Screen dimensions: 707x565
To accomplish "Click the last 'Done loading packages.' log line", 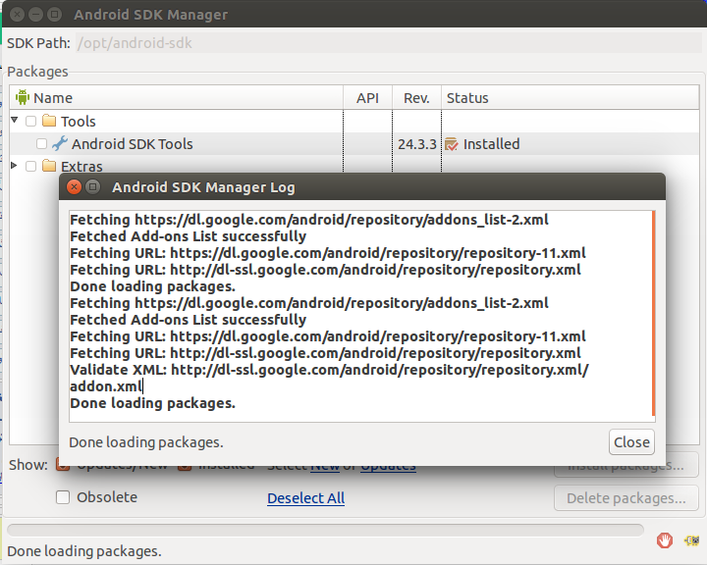I will point(152,403).
